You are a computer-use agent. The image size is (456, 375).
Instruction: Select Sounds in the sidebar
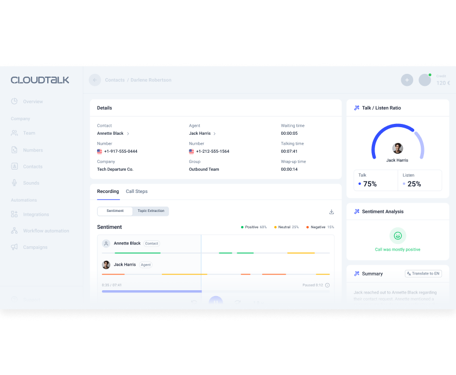point(15,183)
